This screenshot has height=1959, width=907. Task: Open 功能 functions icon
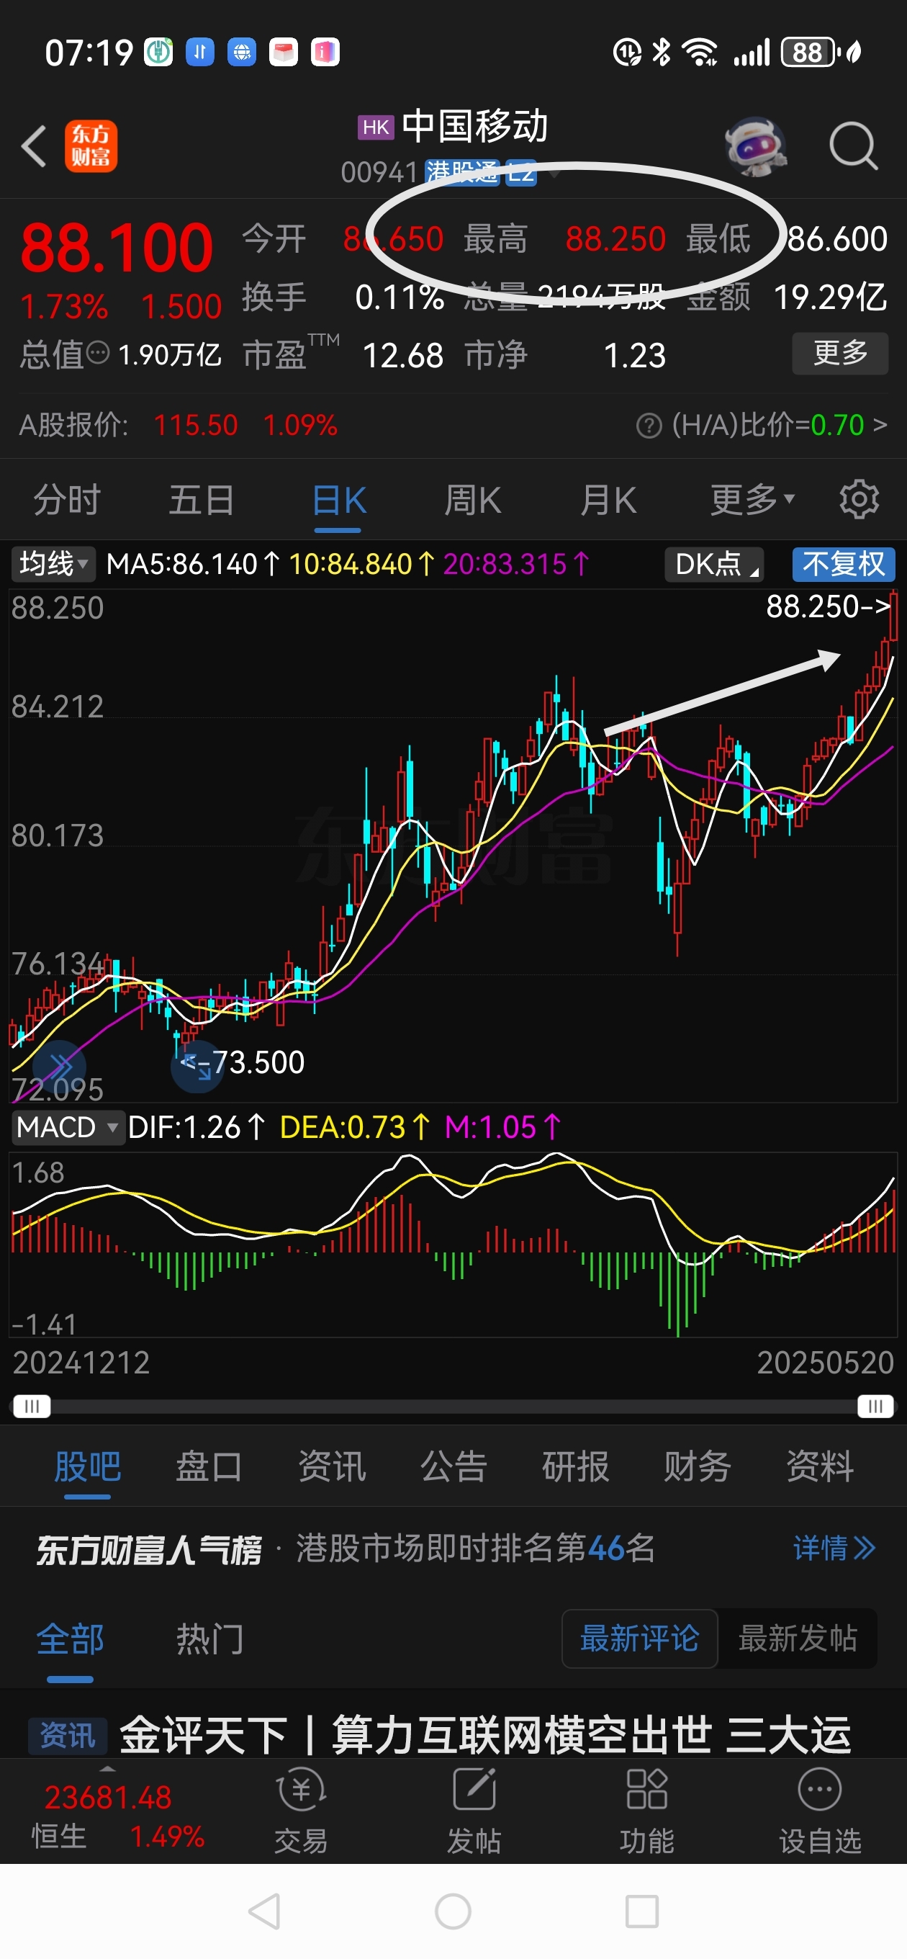pyautogui.click(x=647, y=1811)
